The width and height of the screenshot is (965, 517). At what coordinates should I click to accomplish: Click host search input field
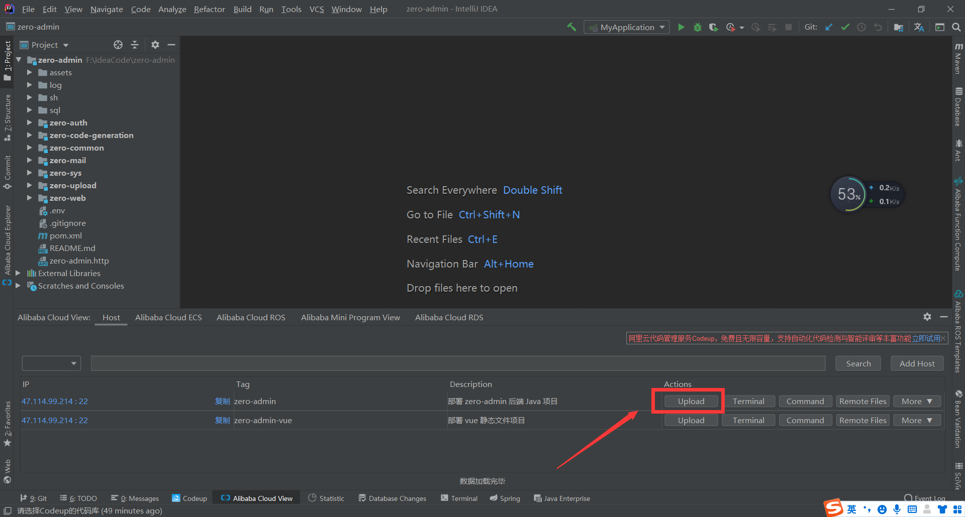click(458, 363)
